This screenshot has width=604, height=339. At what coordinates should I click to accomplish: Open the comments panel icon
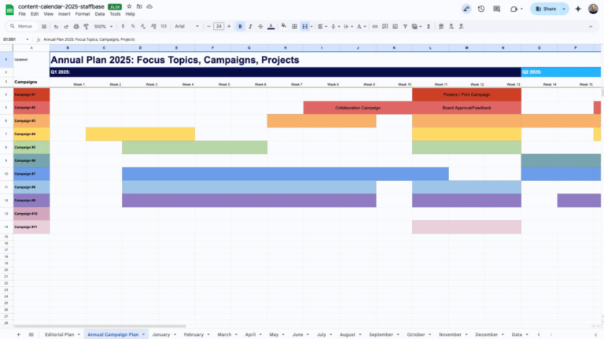pos(497,9)
